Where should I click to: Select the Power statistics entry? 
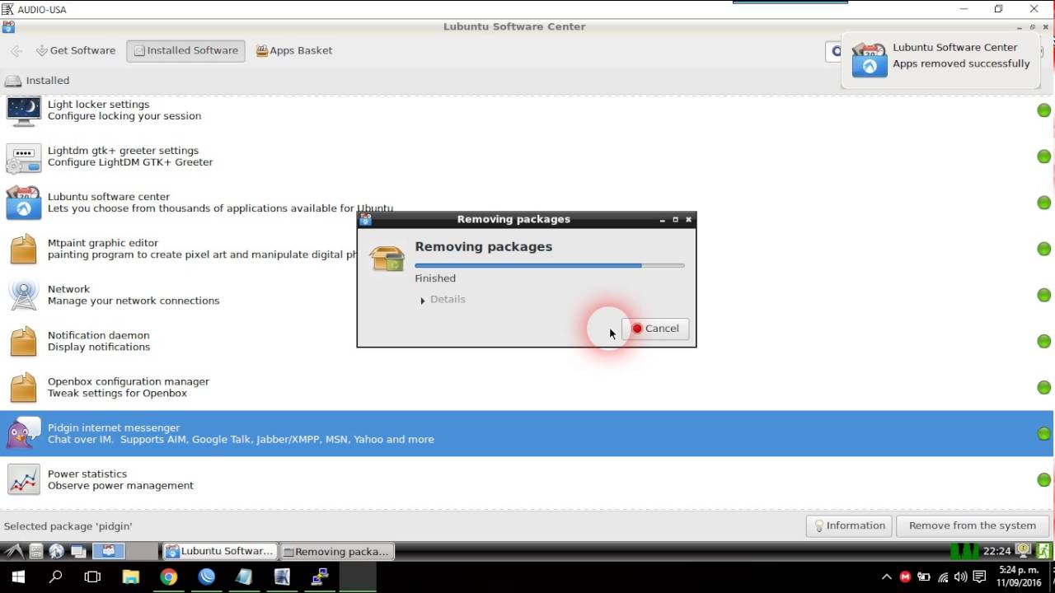[527, 479]
